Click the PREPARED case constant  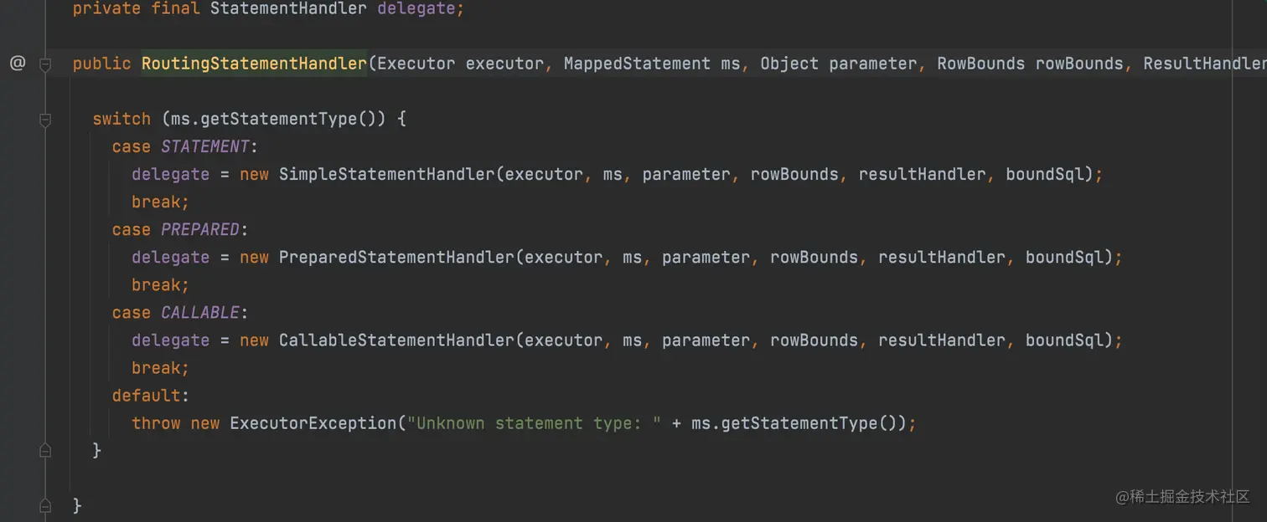[200, 229]
